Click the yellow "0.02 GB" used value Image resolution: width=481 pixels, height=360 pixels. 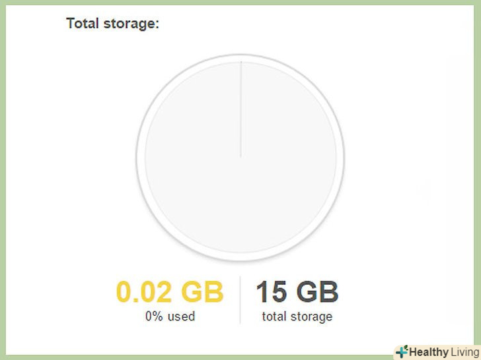pyautogui.click(x=170, y=292)
